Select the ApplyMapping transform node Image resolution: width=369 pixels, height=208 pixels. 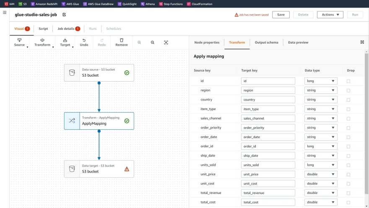point(99,121)
